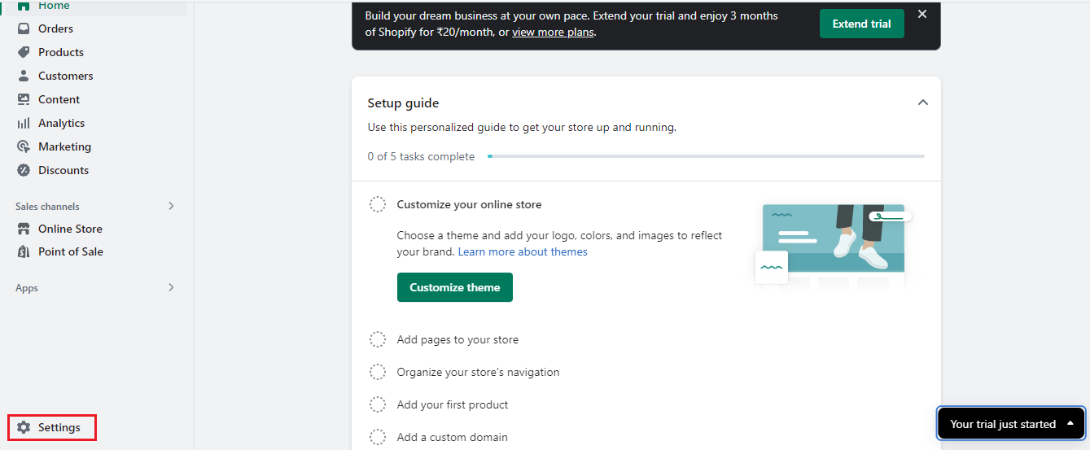
Task: Click the Products tag icon
Action: [24, 52]
